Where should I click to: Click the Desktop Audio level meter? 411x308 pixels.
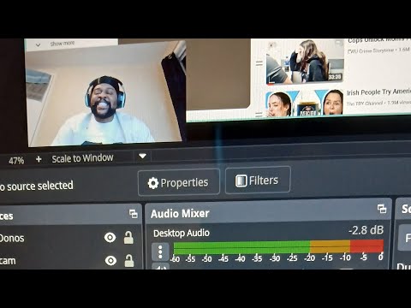pos(278,247)
